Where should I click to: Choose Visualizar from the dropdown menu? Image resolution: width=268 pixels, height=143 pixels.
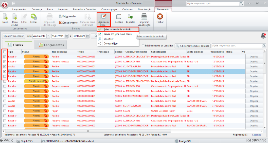[118, 39]
